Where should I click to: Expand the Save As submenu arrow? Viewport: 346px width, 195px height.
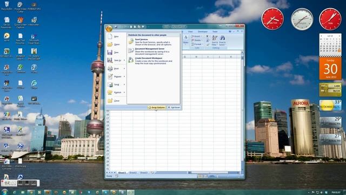(x=124, y=60)
